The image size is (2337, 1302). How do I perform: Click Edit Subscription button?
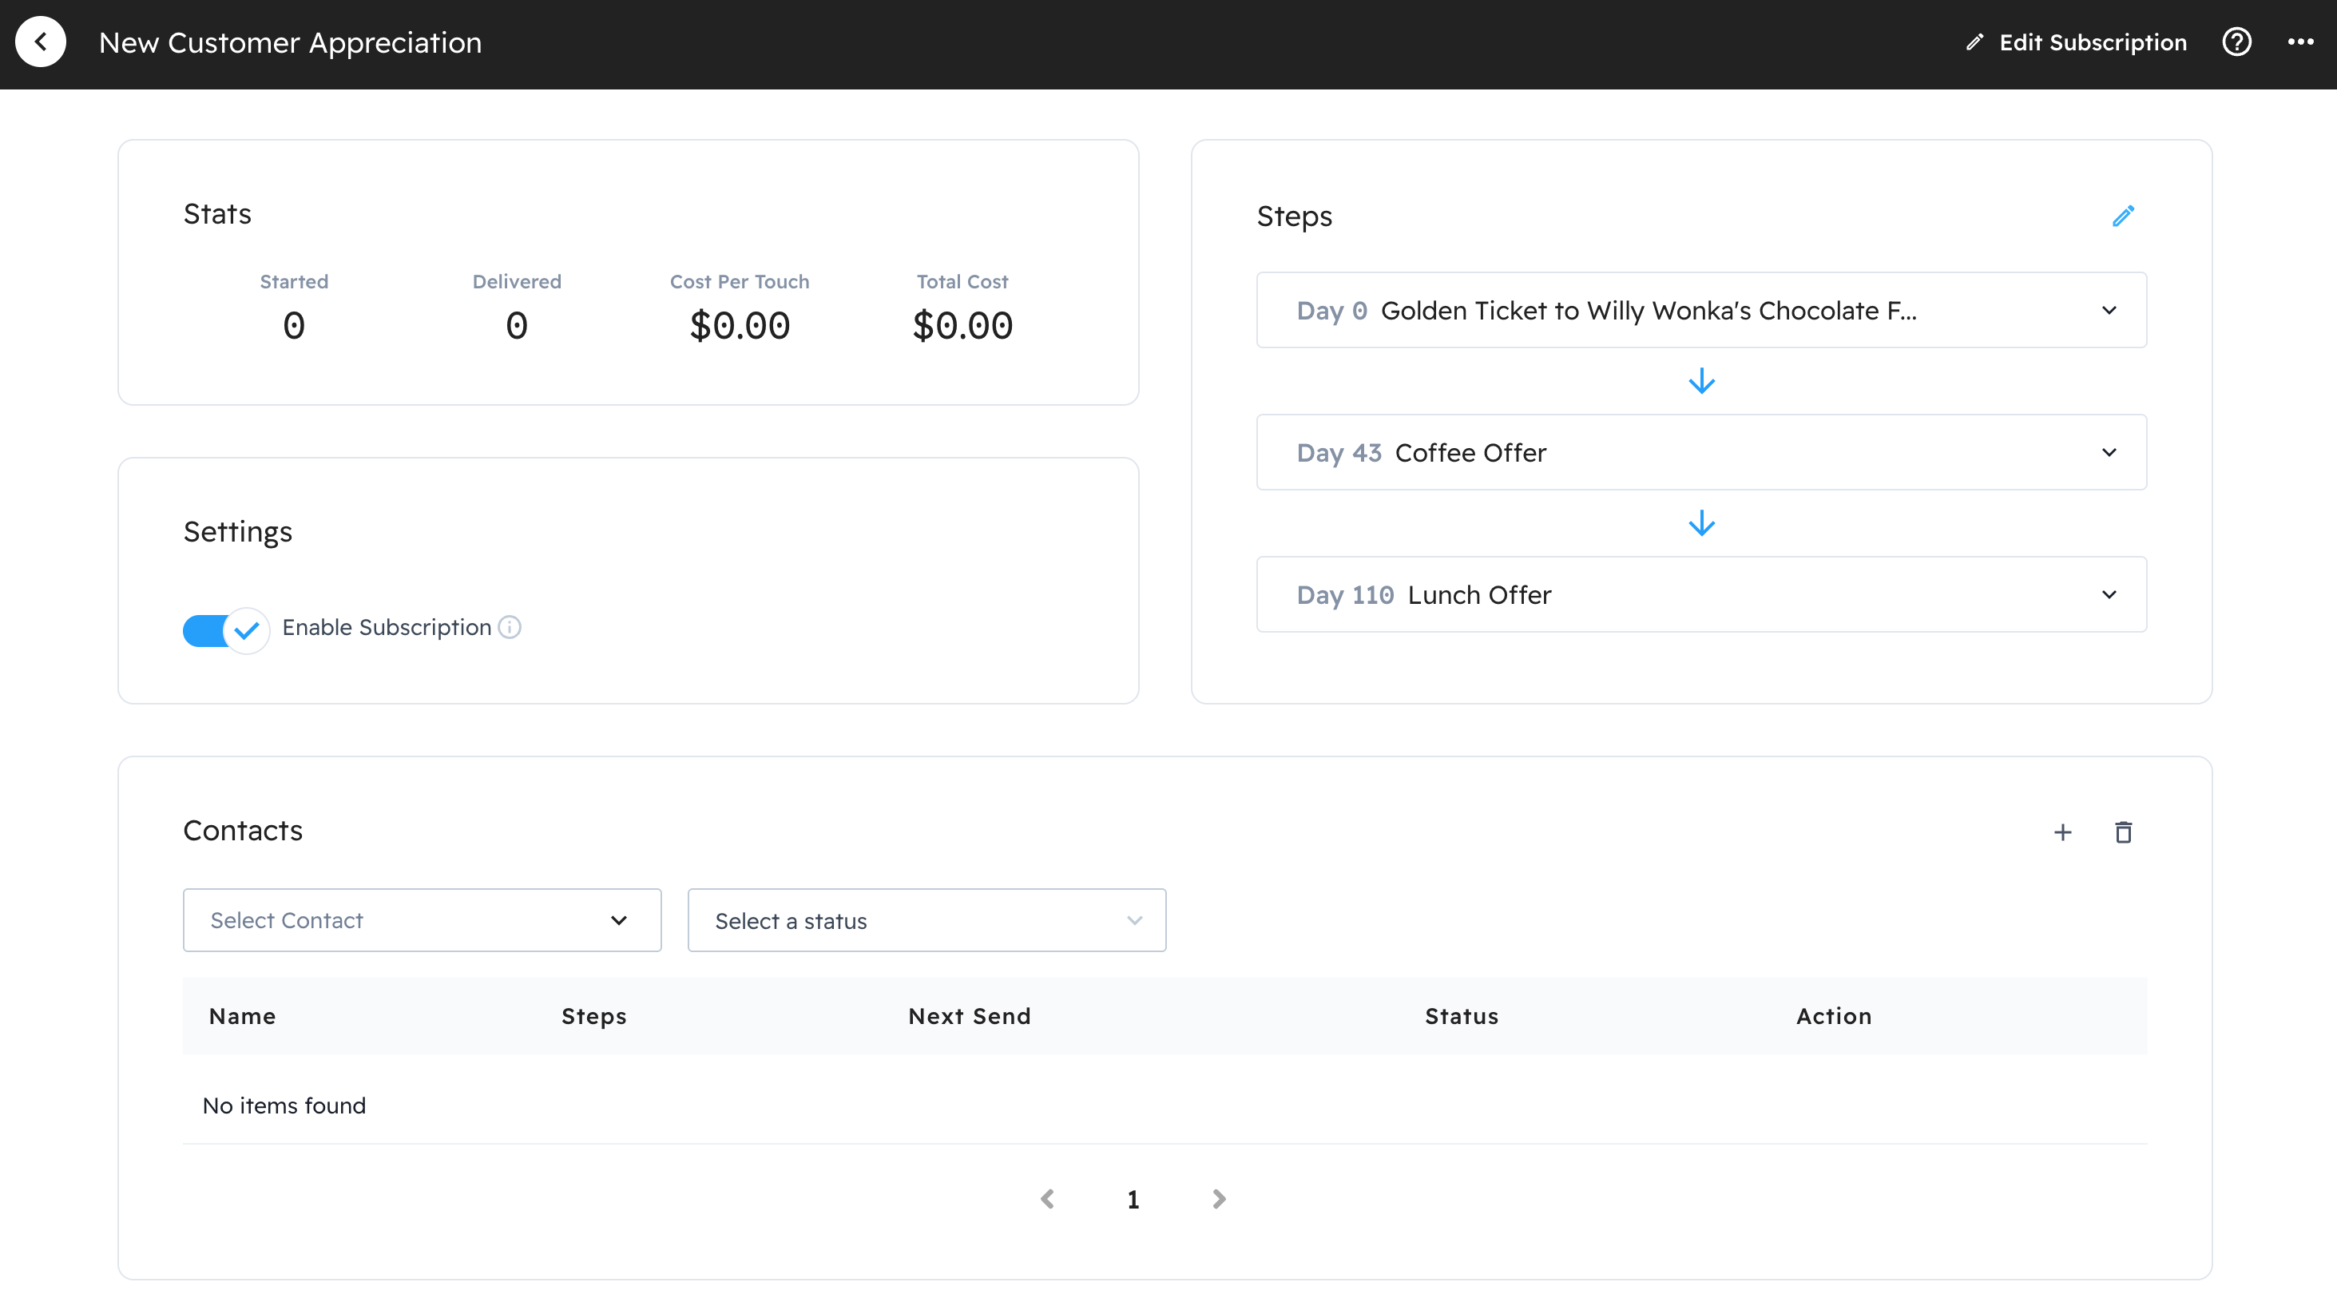(x=2076, y=42)
